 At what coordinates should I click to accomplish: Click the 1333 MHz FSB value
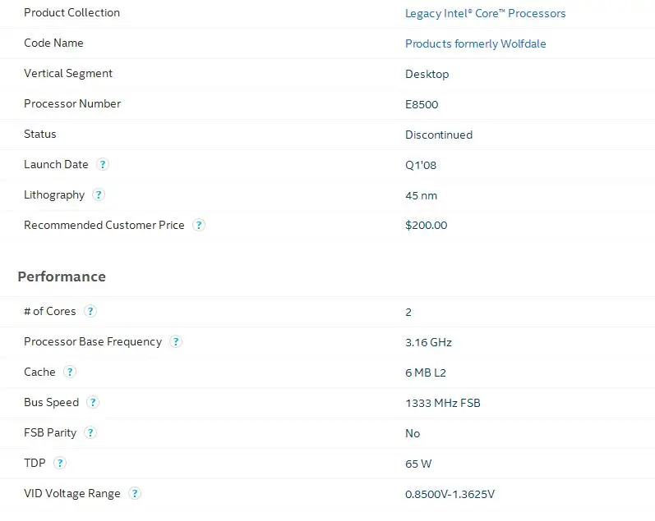point(442,403)
